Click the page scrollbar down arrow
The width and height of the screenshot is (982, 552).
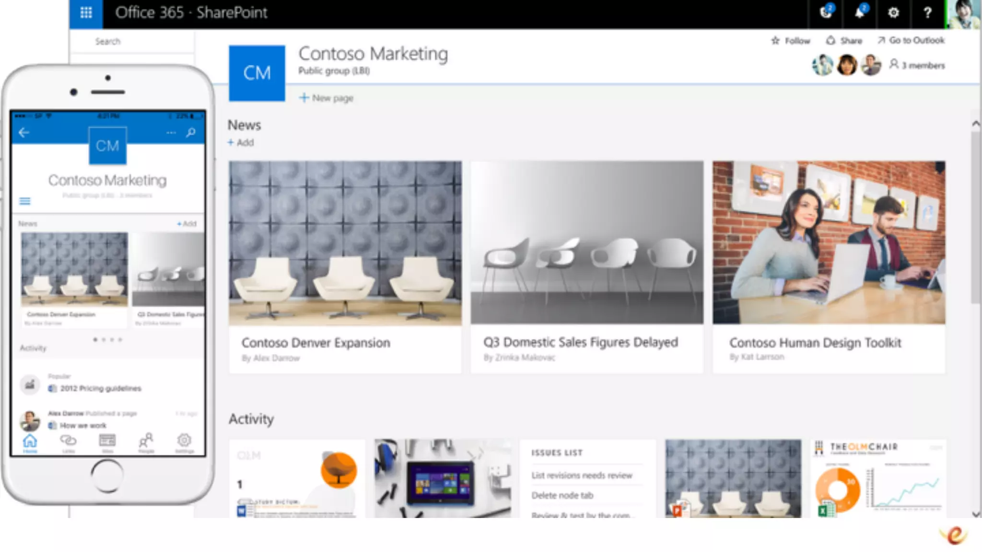point(976,514)
